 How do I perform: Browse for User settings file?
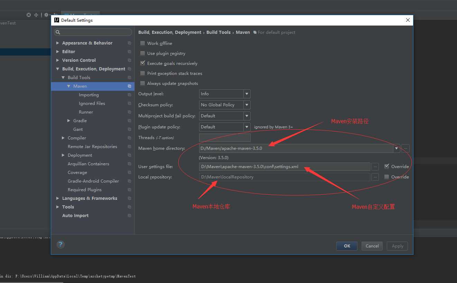(x=375, y=167)
